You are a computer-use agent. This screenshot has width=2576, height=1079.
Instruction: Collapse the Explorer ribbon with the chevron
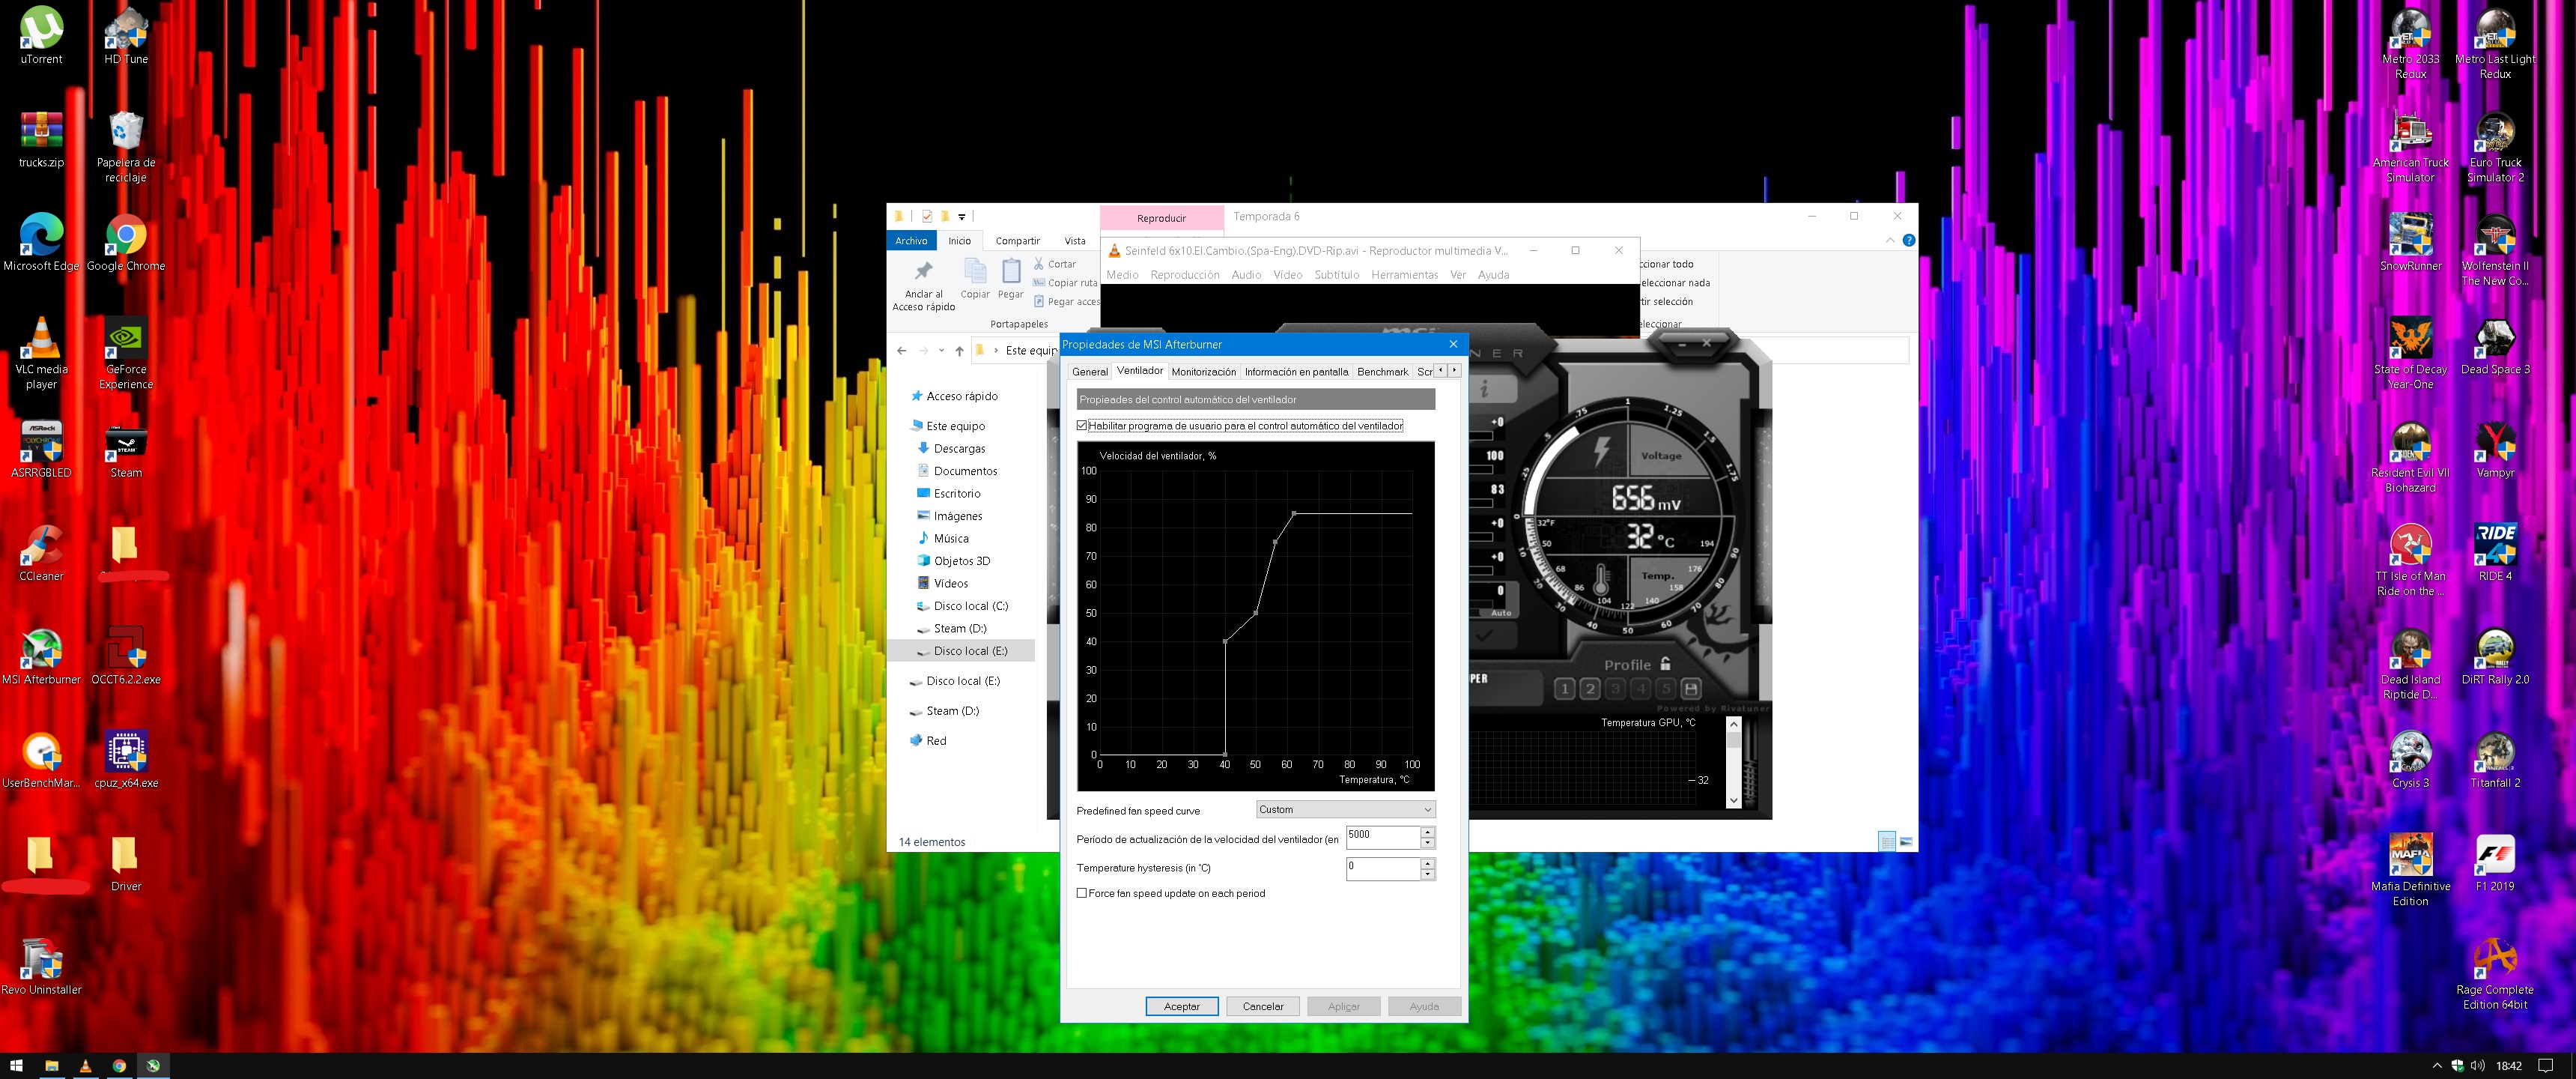1890,241
